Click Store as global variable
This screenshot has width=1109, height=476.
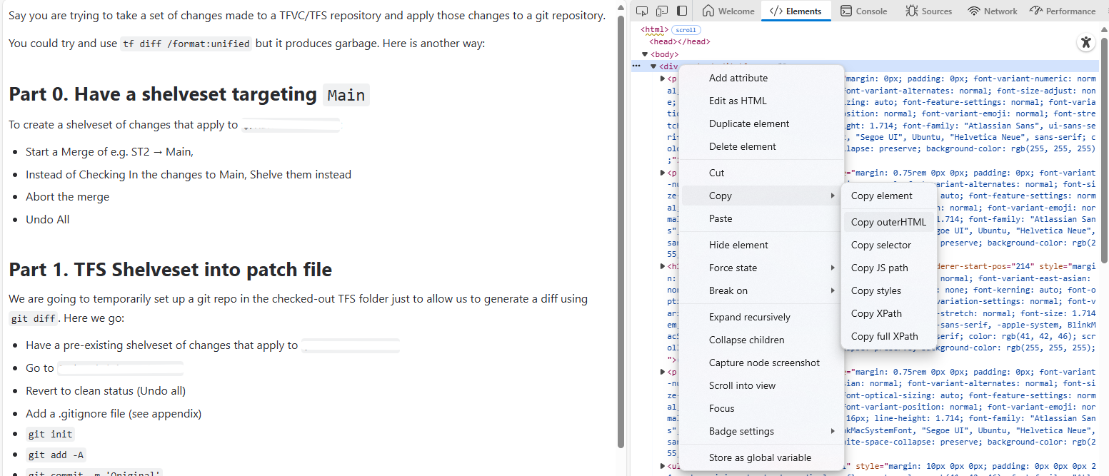[761, 457]
